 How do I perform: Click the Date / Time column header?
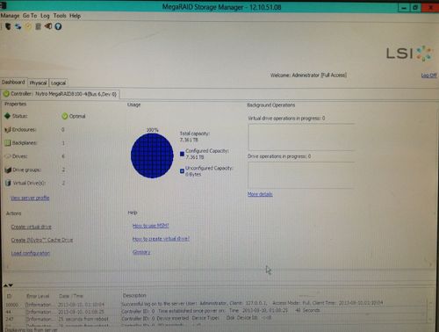click(x=71, y=296)
